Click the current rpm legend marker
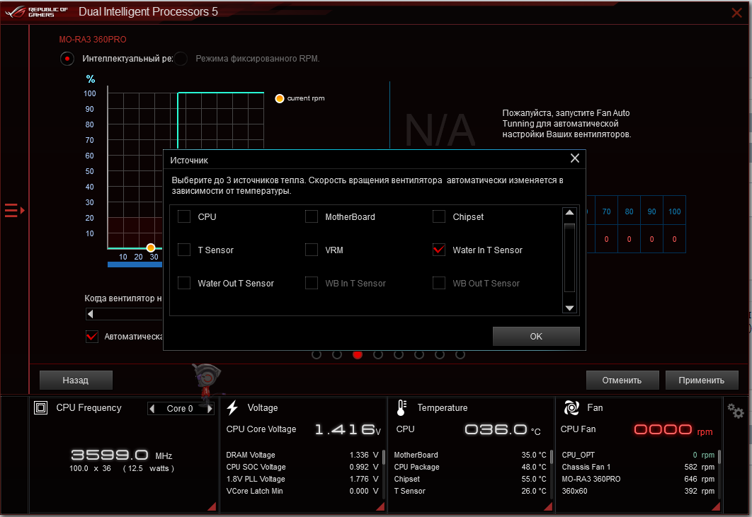The image size is (752, 517). point(280,98)
